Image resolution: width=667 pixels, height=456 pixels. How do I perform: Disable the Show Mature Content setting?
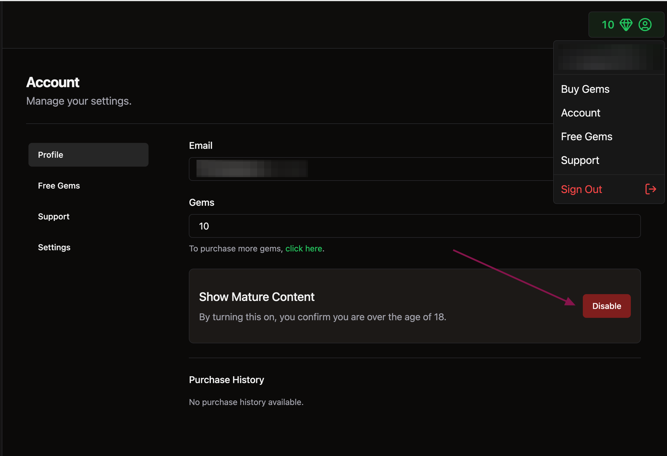coord(606,306)
